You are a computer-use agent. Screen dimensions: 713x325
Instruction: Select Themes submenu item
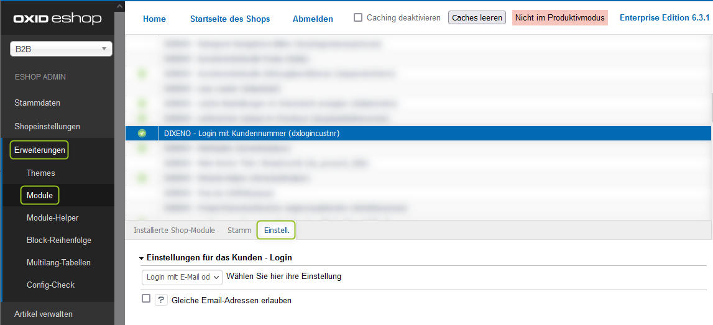pos(41,173)
